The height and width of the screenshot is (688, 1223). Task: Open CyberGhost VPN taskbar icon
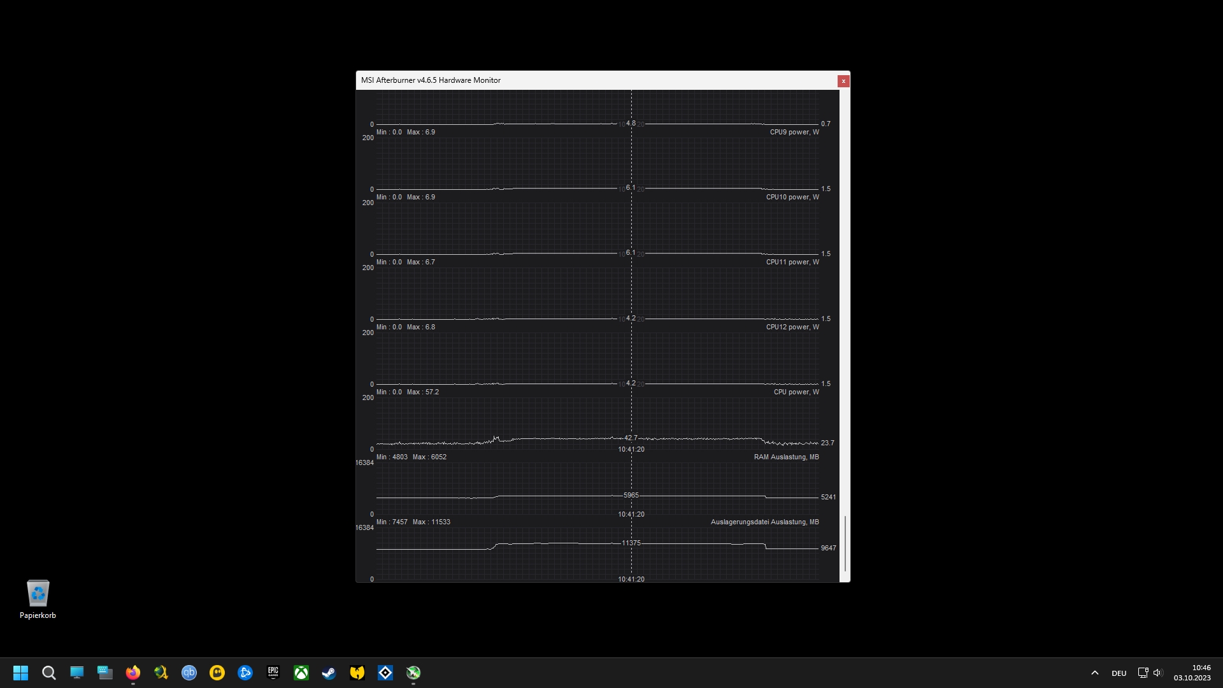tap(217, 673)
